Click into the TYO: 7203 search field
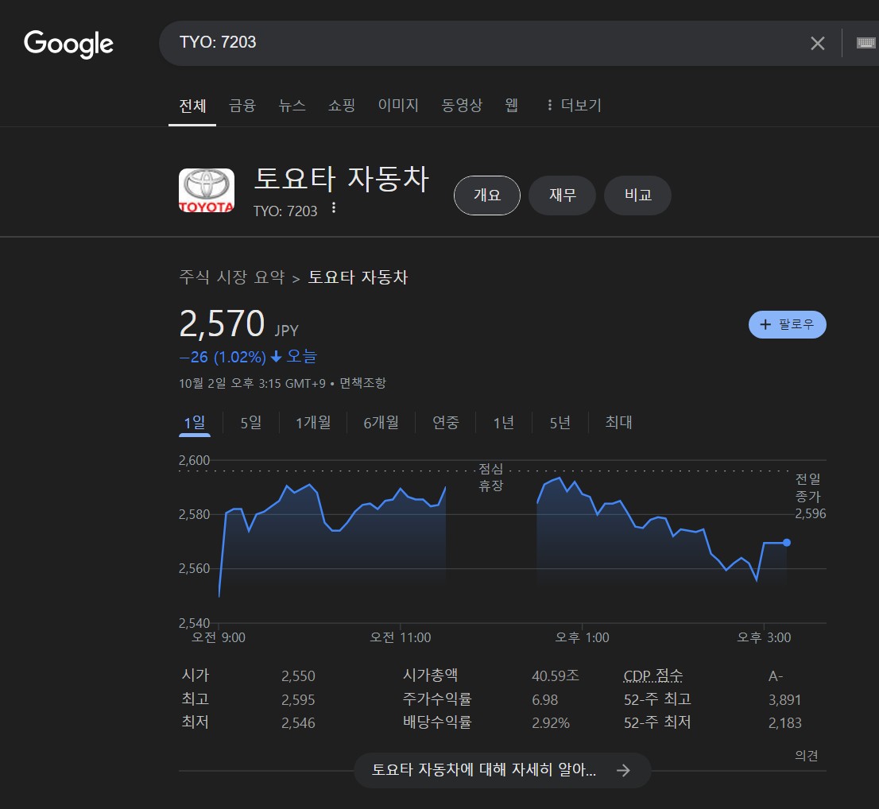Image resolution: width=879 pixels, height=809 pixels. (x=477, y=43)
